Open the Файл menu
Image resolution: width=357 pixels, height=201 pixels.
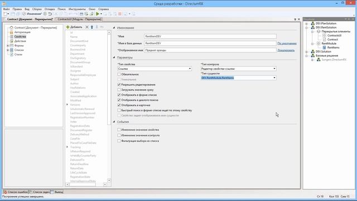[6, 9]
